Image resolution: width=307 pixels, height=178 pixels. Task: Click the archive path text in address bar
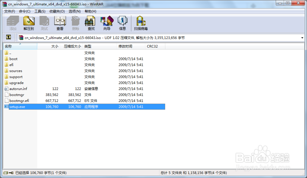105,38
